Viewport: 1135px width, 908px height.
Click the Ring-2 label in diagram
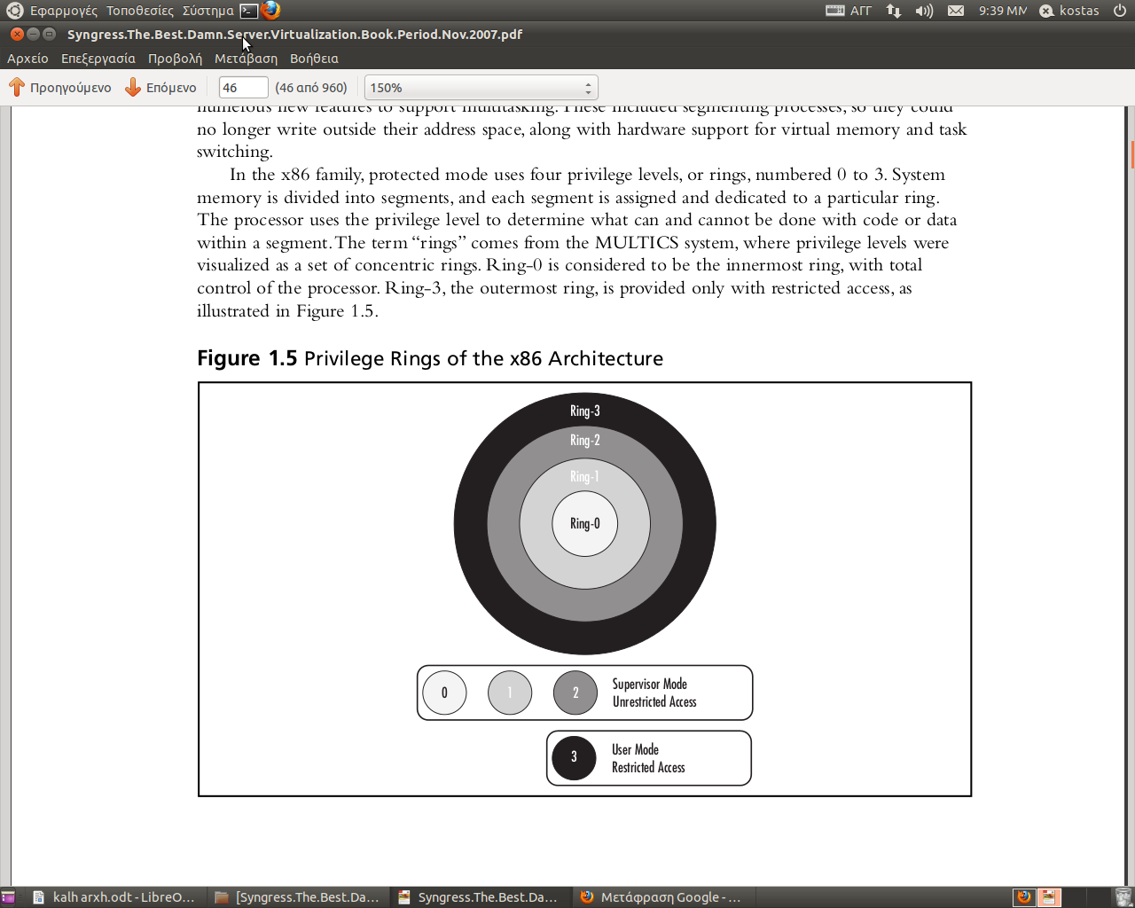[585, 440]
